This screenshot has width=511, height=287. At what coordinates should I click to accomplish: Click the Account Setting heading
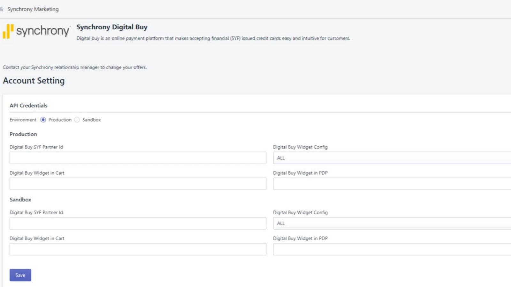[34, 81]
